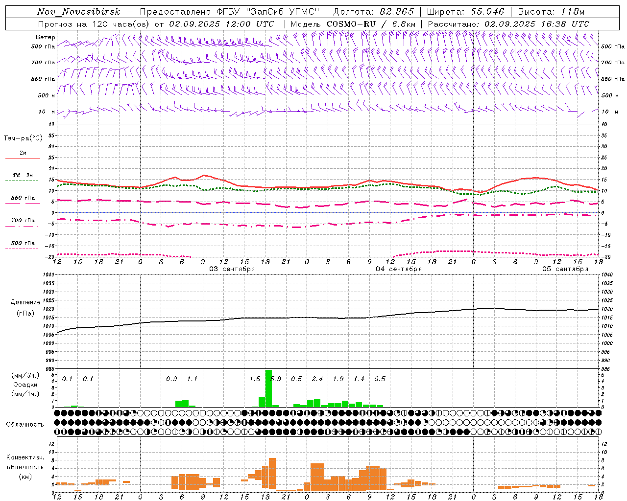Click the 'Тем-ра(°C)' temperature panel label
The image size is (627, 501).
[x=23, y=138]
